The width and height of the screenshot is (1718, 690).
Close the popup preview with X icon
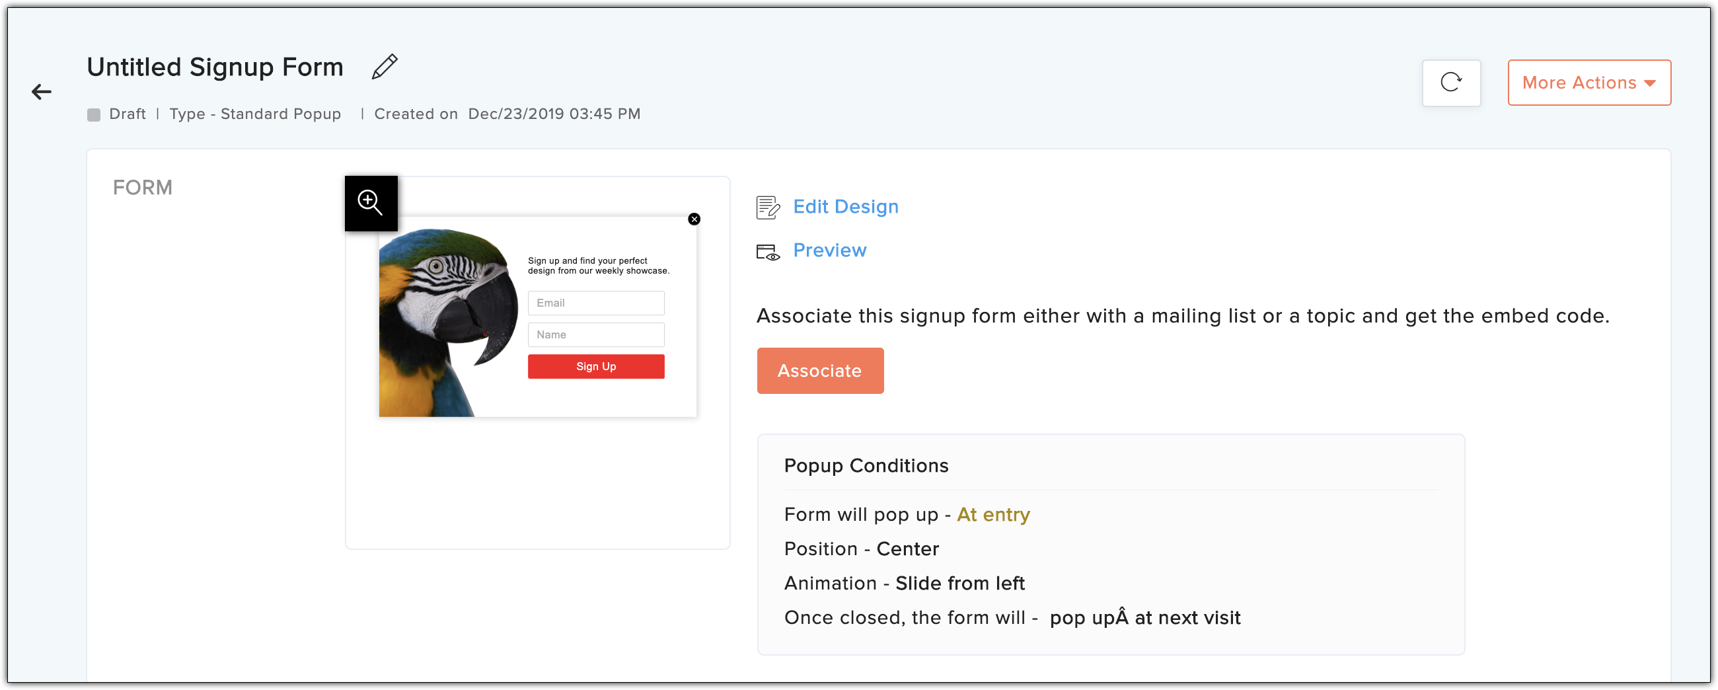click(694, 219)
